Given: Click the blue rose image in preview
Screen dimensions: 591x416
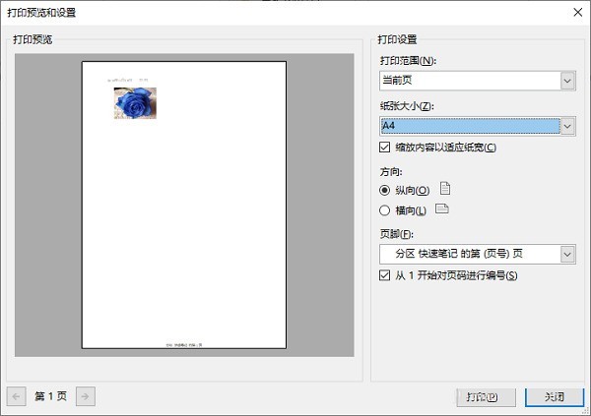Looking at the screenshot, I should coord(135,103).
